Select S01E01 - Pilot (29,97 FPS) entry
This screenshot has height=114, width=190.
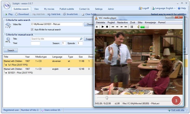pyautogui.click(x=20, y=73)
